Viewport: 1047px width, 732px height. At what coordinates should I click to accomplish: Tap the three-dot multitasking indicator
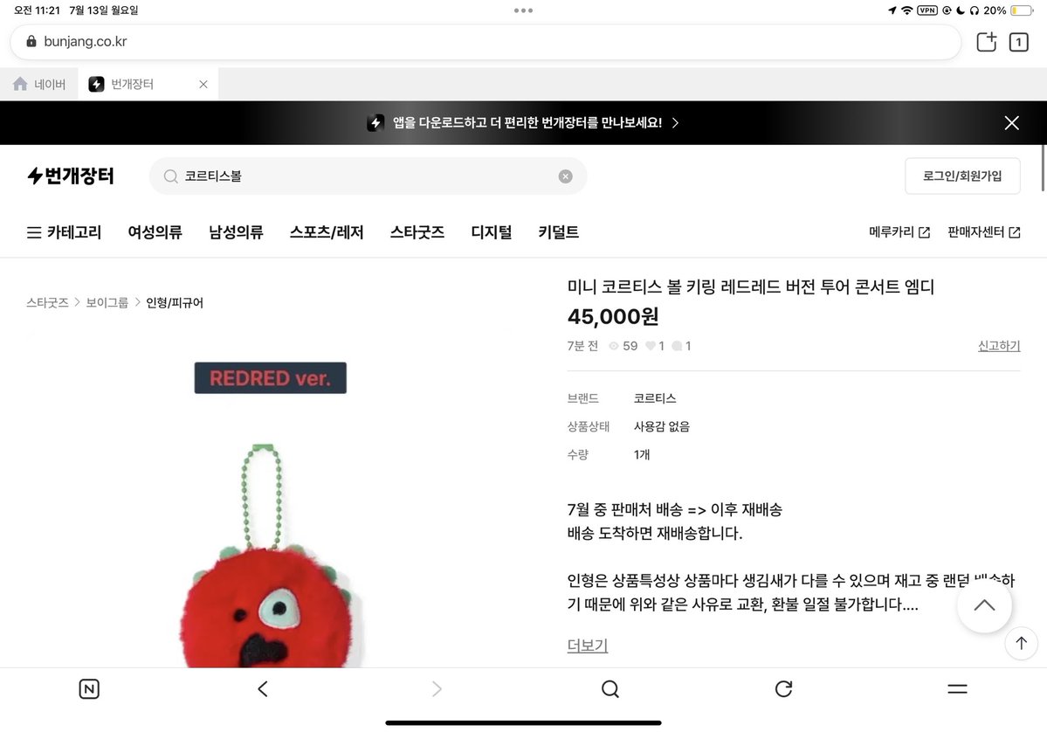524,10
